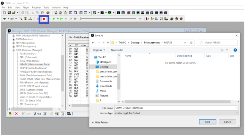The image size is (245, 136).
Task: Click the Up one level arrow in Save As
Action: click(108, 43)
